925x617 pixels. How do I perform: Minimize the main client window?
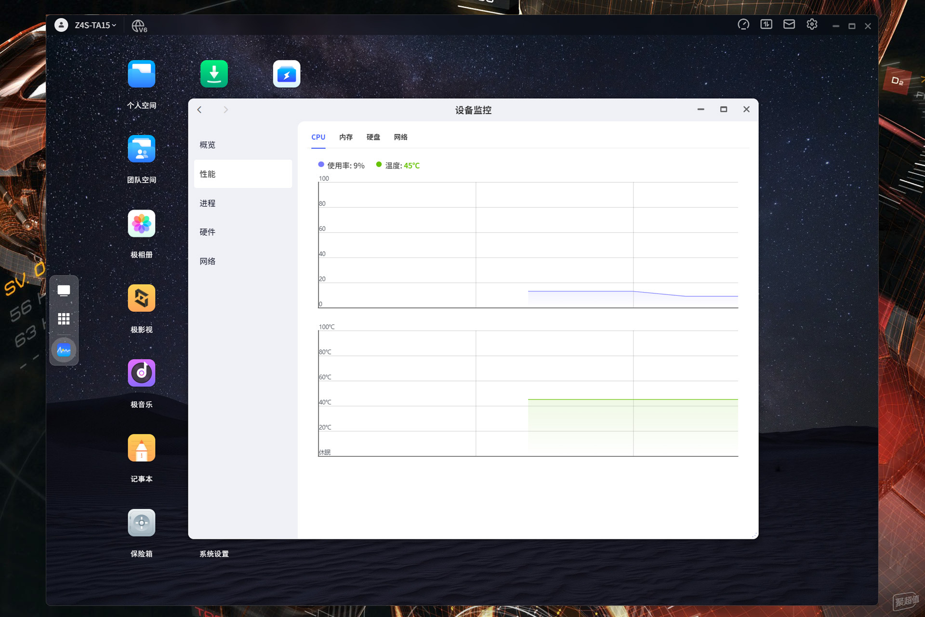click(836, 26)
